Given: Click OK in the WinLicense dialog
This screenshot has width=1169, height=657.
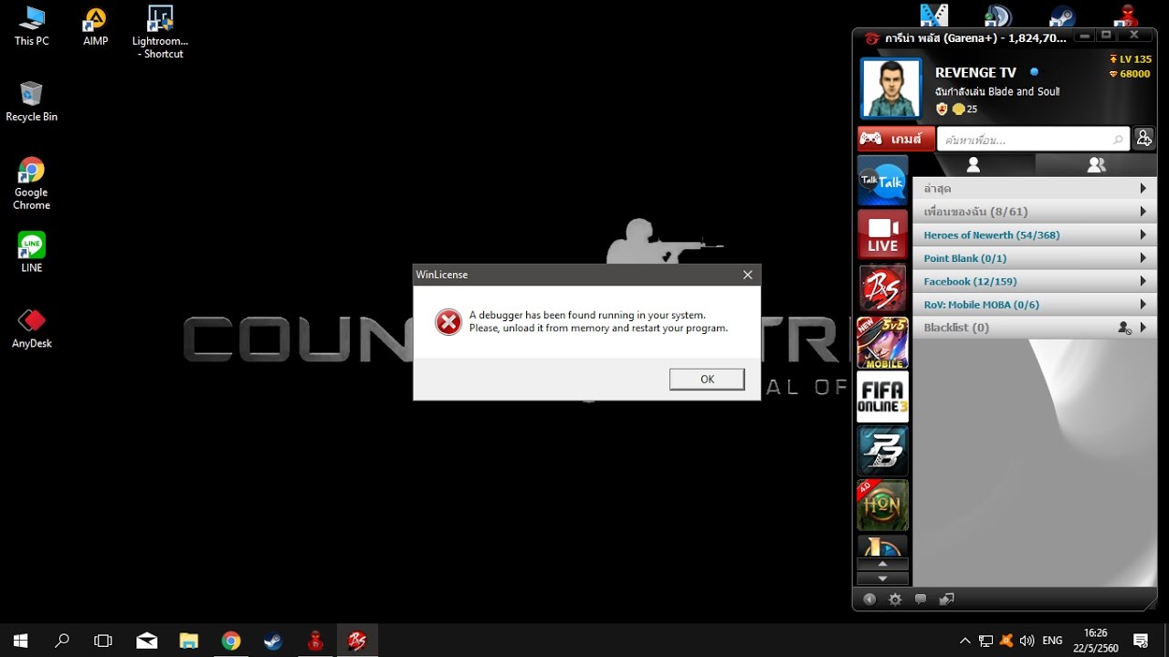Looking at the screenshot, I should pos(707,380).
